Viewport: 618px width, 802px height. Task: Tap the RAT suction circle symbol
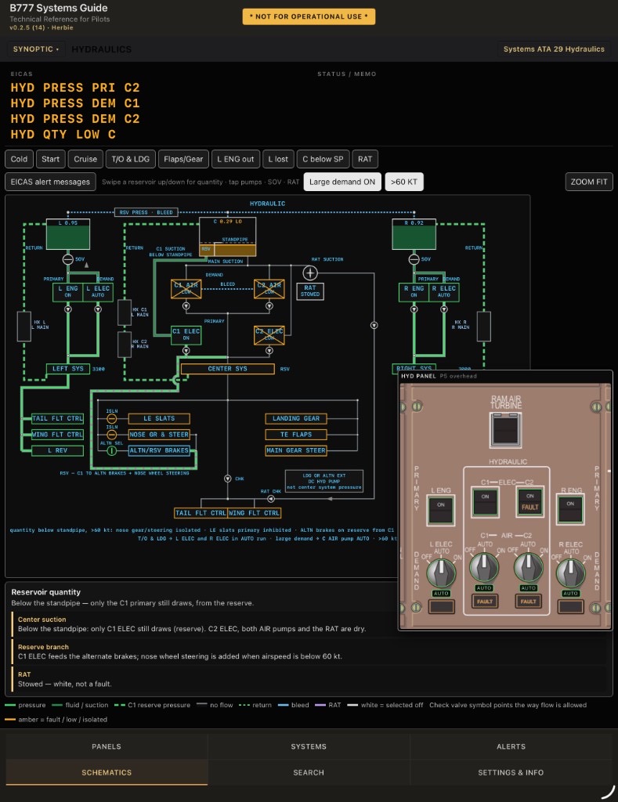310,273
